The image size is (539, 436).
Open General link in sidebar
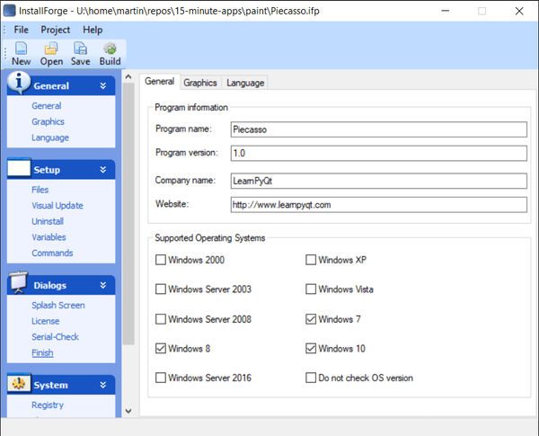coord(47,106)
